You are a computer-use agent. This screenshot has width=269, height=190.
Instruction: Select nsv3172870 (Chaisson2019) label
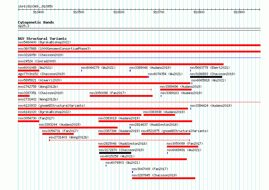(122, 150)
